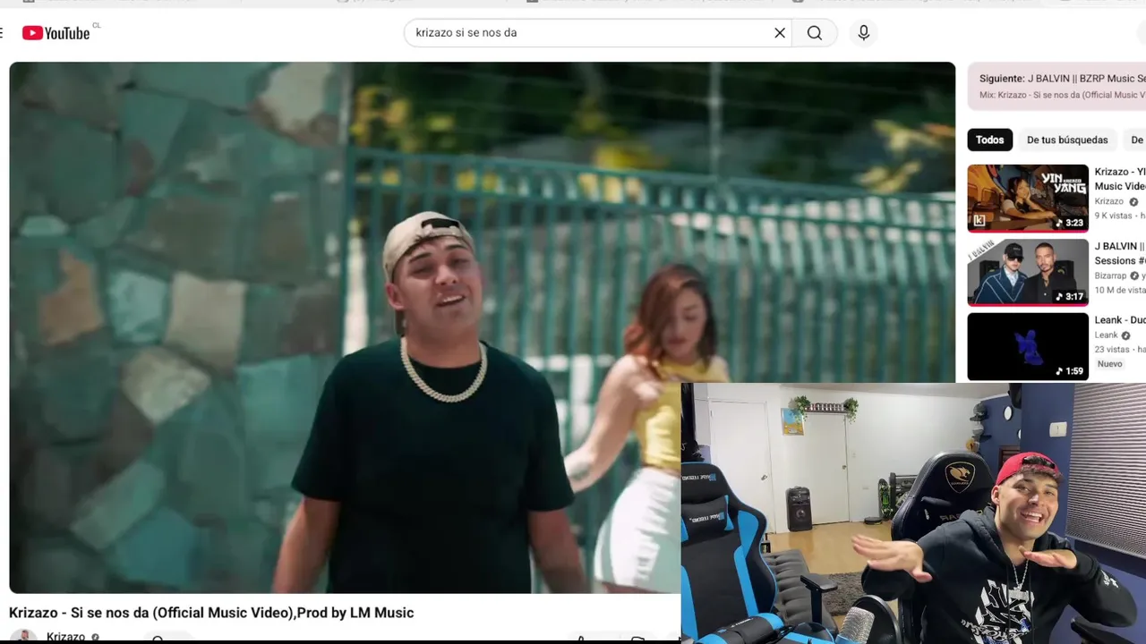Open the 'Siguiente: J BALVIN || BZRP' mix panel
1146x644 pixels.
tap(1056, 86)
